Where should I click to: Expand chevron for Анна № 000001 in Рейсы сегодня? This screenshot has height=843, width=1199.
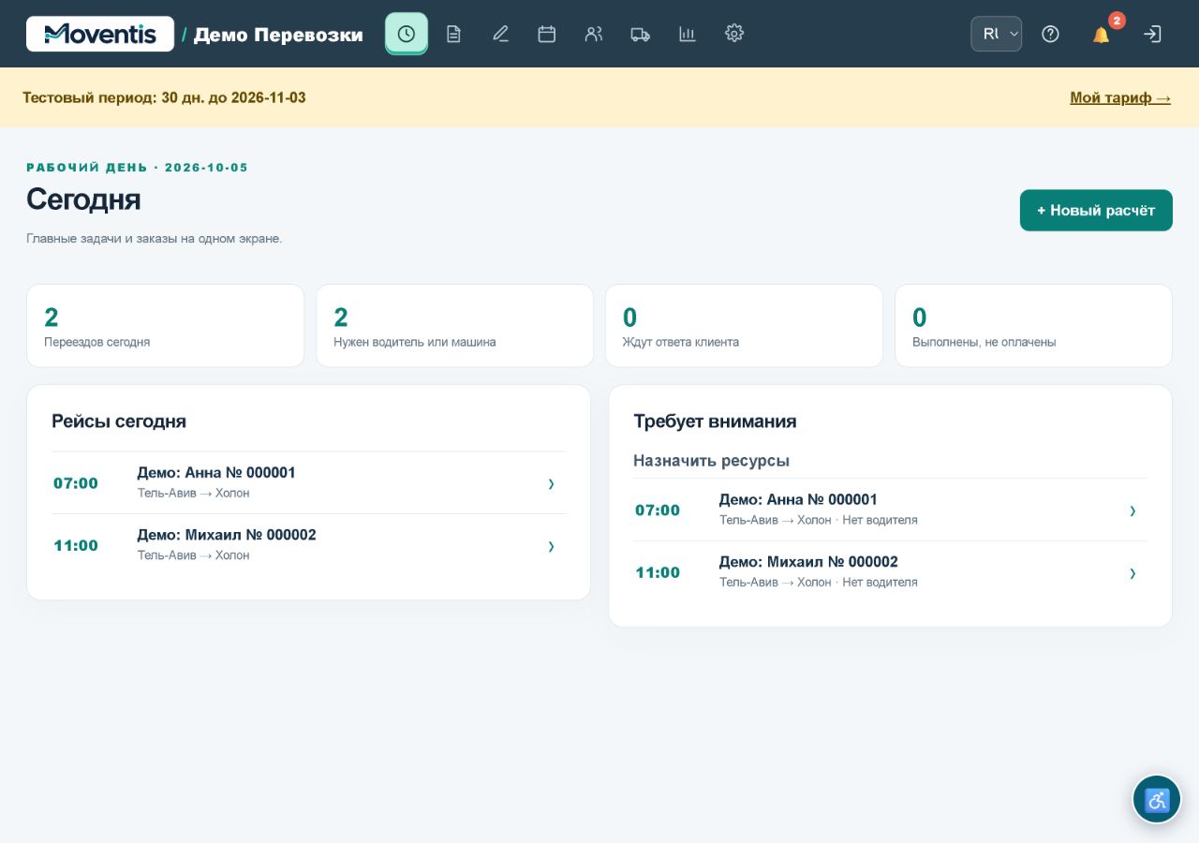552,483
